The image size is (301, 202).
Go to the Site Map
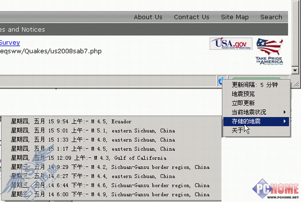coord(235,17)
